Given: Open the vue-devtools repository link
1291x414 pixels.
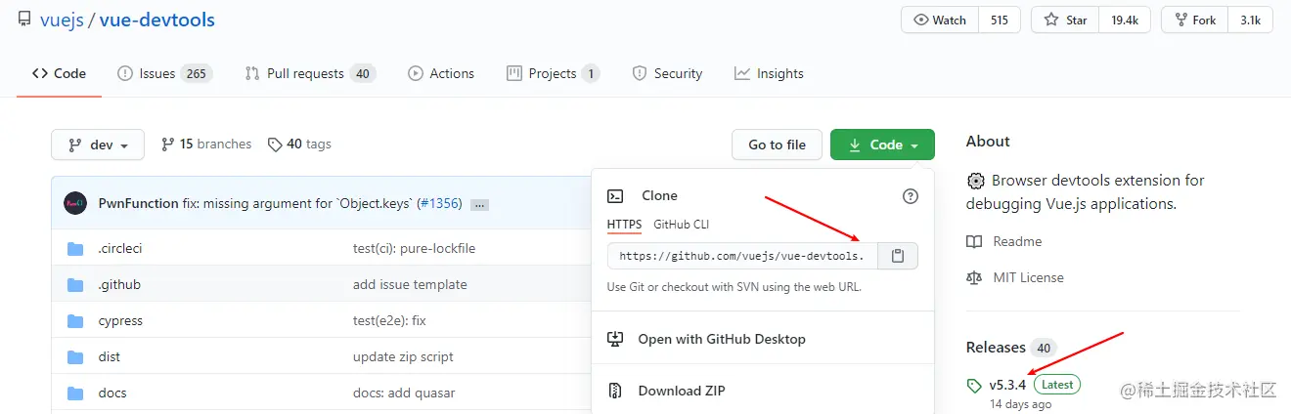Looking at the screenshot, I should [x=157, y=20].
